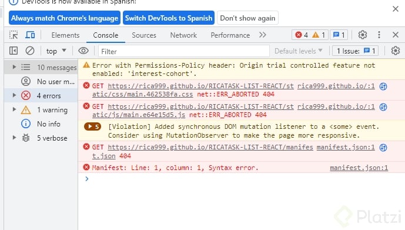Select the No user messages row
The image size is (405, 230).
(41, 81)
